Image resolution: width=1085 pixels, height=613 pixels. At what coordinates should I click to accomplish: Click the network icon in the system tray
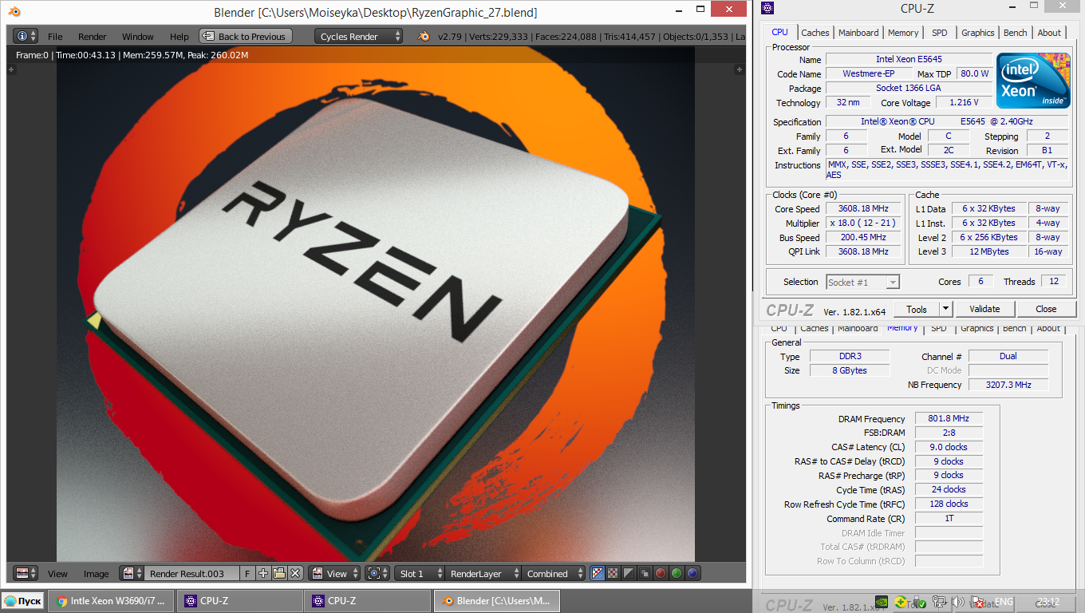pos(940,602)
